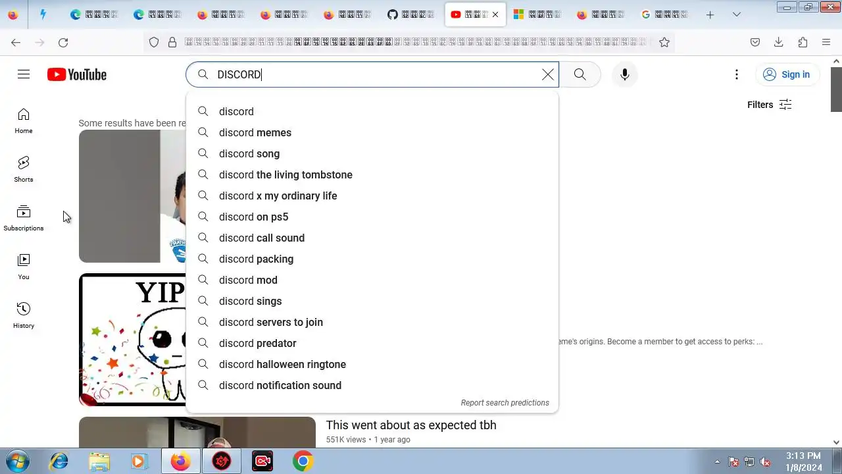Open Report search predictions link
The image size is (842, 474).
505,403
